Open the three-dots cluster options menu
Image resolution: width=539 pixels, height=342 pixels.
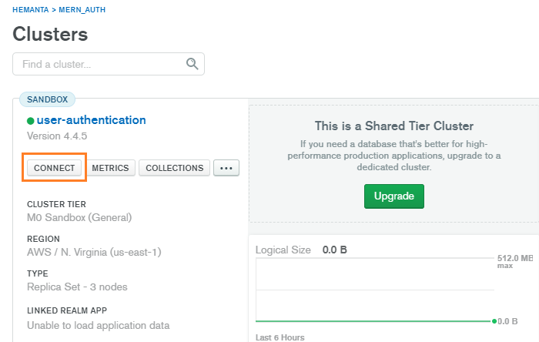point(226,168)
